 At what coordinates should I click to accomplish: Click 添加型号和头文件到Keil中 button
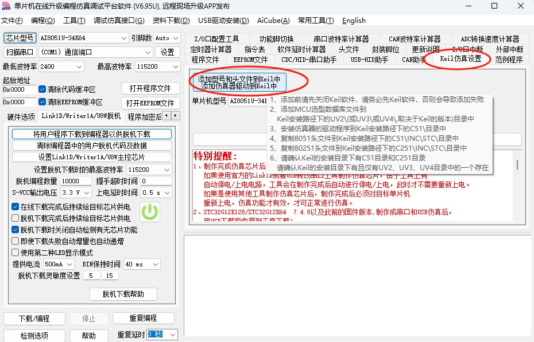click(239, 82)
